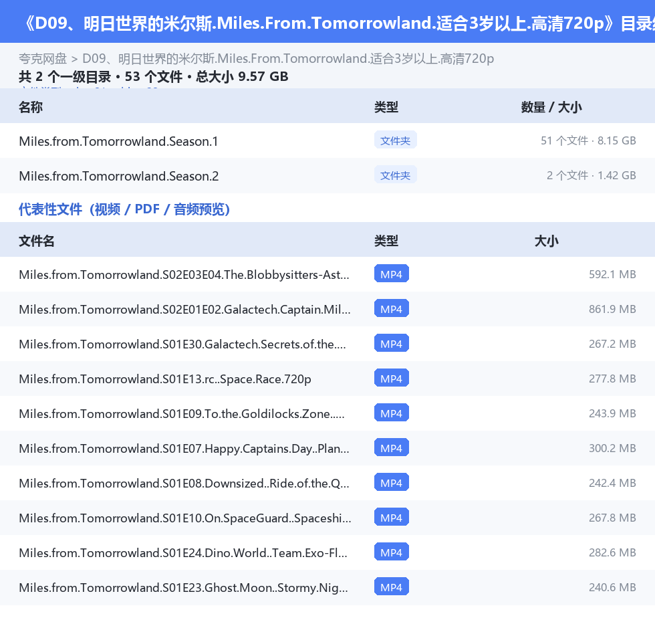
Task: Open Miles.from.Tomorrowland.Season.2 folder
Action: [x=119, y=176]
